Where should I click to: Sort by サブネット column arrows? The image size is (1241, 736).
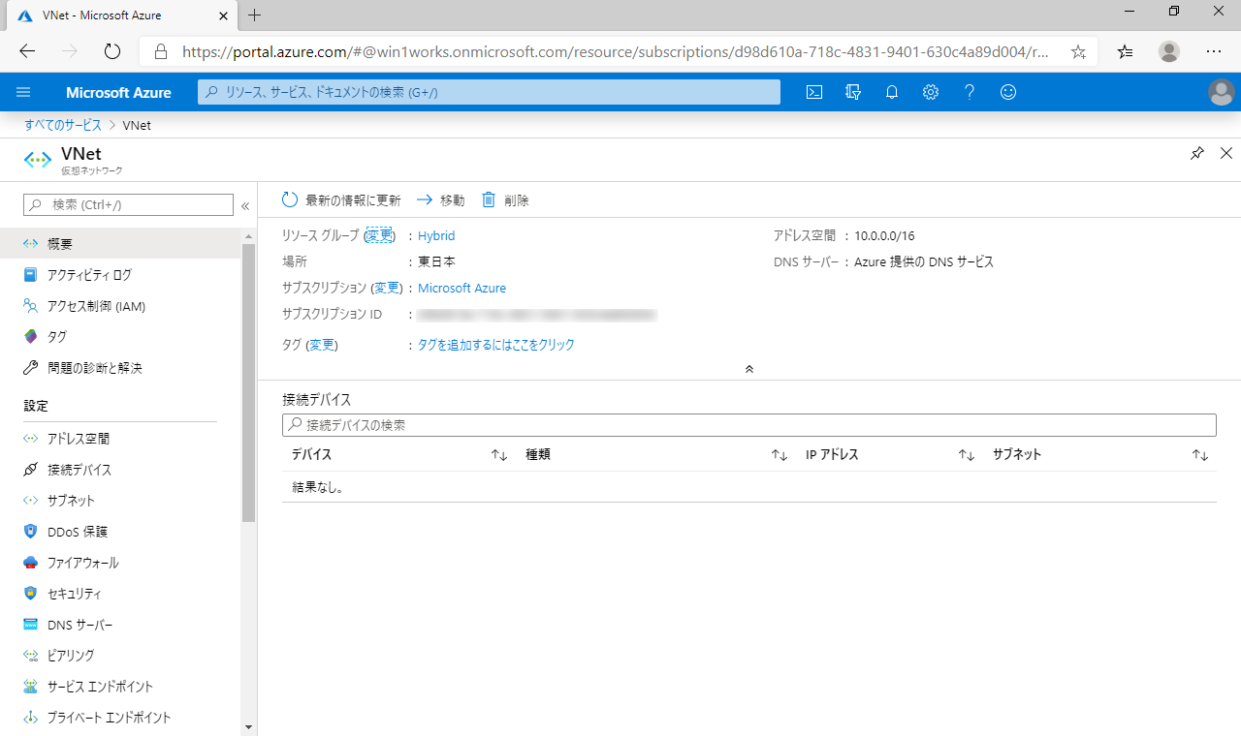coord(1200,454)
